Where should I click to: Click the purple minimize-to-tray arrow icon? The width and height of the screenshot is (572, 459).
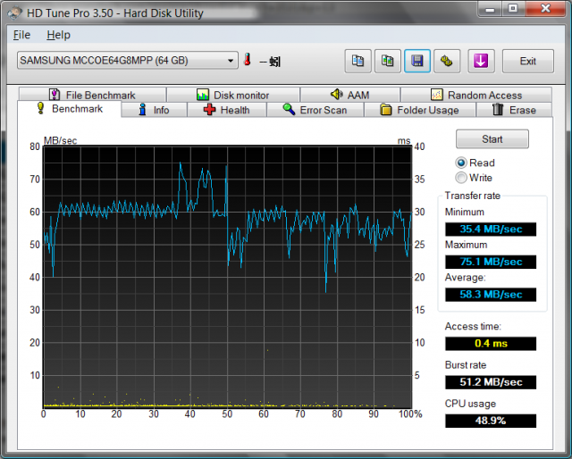[x=481, y=61]
